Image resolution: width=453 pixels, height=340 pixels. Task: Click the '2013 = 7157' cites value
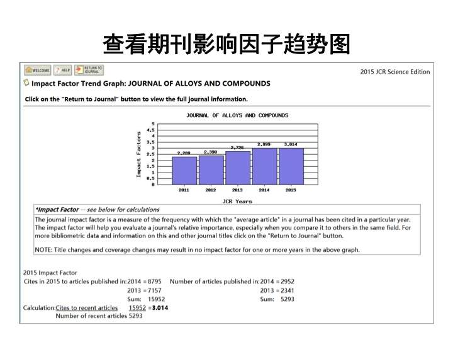tap(144, 290)
